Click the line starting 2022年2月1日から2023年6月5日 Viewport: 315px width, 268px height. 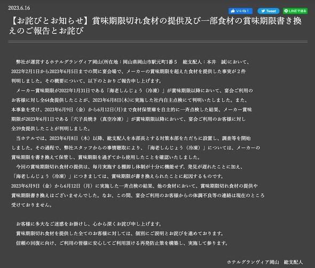pos(128,71)
